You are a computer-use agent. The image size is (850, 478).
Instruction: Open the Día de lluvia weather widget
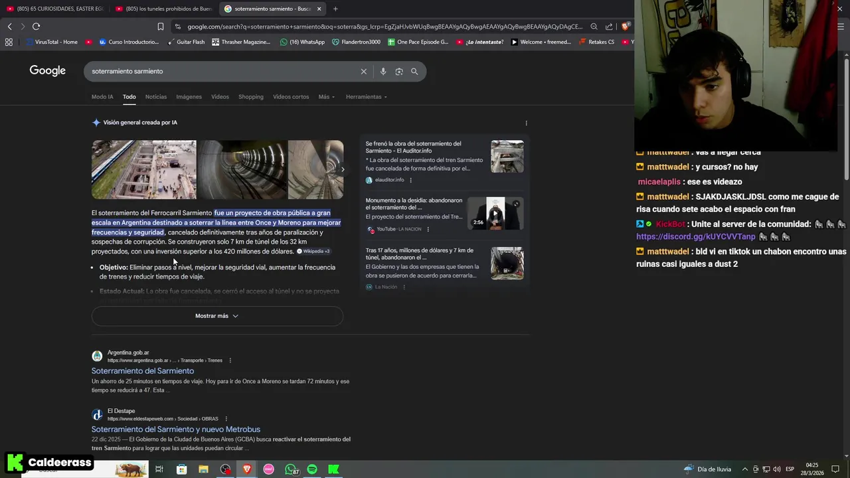[x=708, y=469]
